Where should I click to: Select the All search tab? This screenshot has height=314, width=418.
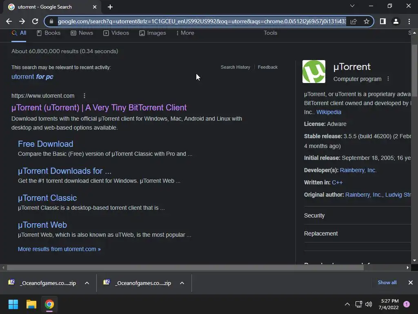(x=19, y=33)
